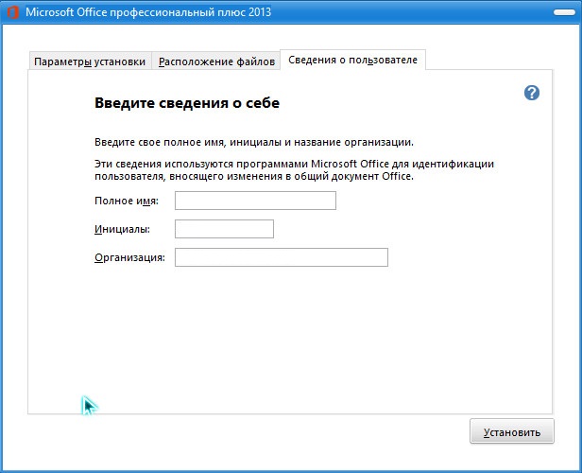Click the Office logo in title bar

point(12,12)
